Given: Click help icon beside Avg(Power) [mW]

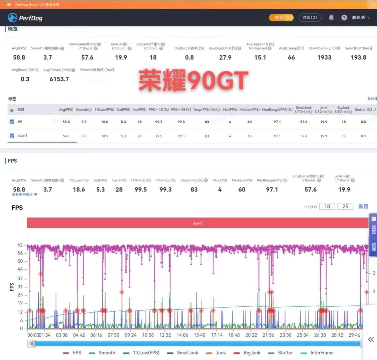Looking at the screenshot, I should 73,70.
